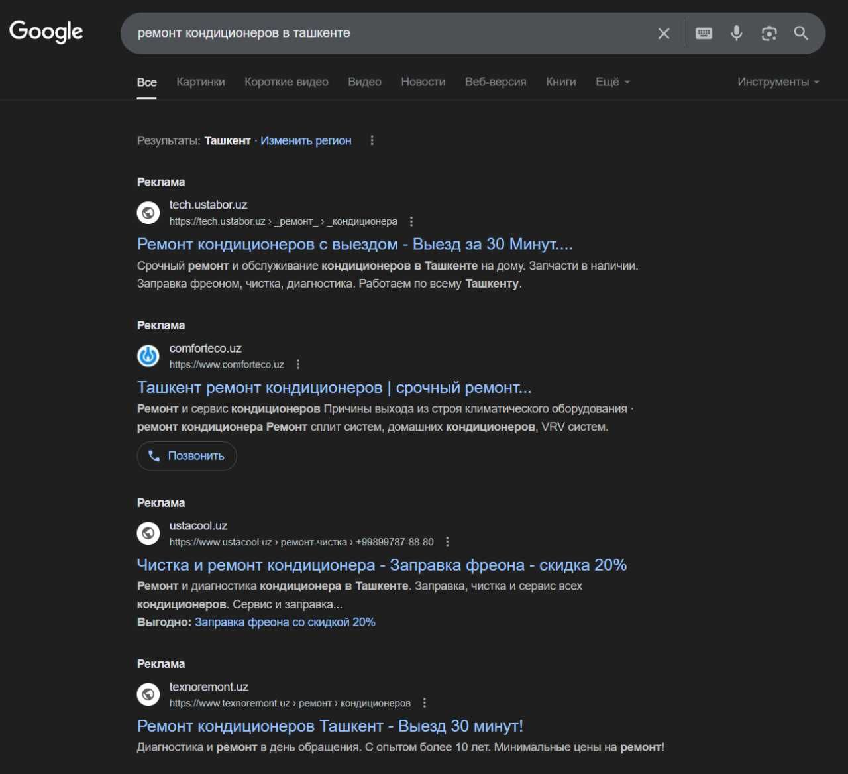Switch to Веб-версия tab

tap(496, 82)
